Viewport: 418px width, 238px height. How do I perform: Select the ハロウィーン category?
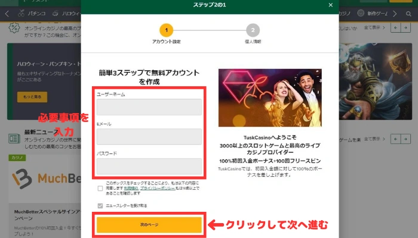tap(67, 13)
